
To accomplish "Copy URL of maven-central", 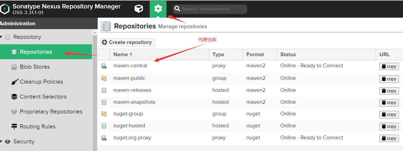I will (x=389, y=67).
